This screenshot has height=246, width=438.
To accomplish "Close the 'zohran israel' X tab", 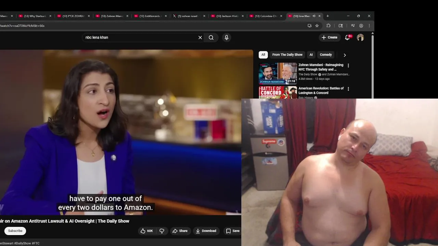I will pyautogui.click(x=204, y=16).
